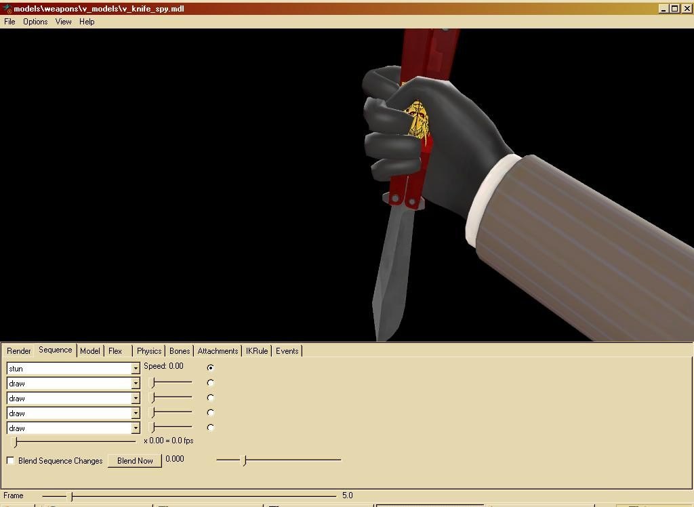Screen dimensions: 694x507
Task: Open the File menu
Action: coord(9,22)
